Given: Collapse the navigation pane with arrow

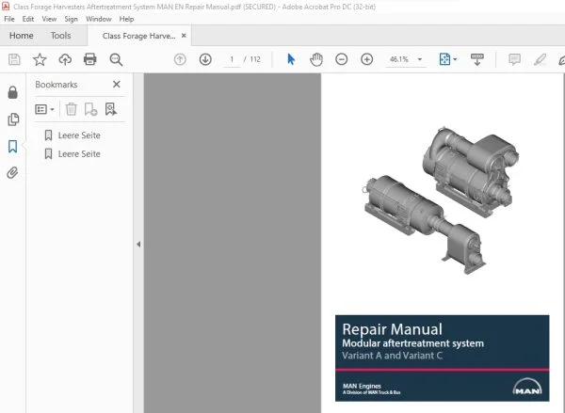Looking at the screenshot, I should (138, 244).
